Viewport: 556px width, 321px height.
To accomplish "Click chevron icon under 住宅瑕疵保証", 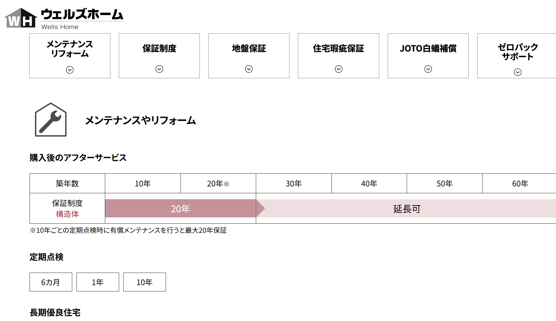I will tap(339, 69).
